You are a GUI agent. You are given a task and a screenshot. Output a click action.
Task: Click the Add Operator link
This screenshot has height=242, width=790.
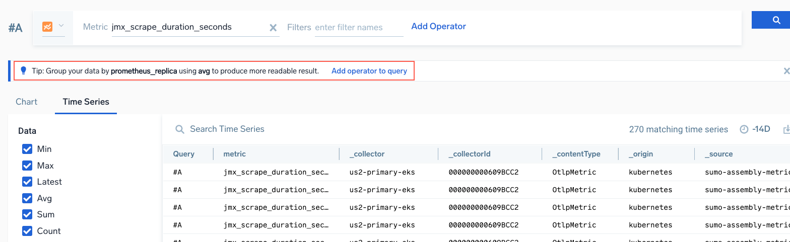(438, 26)
